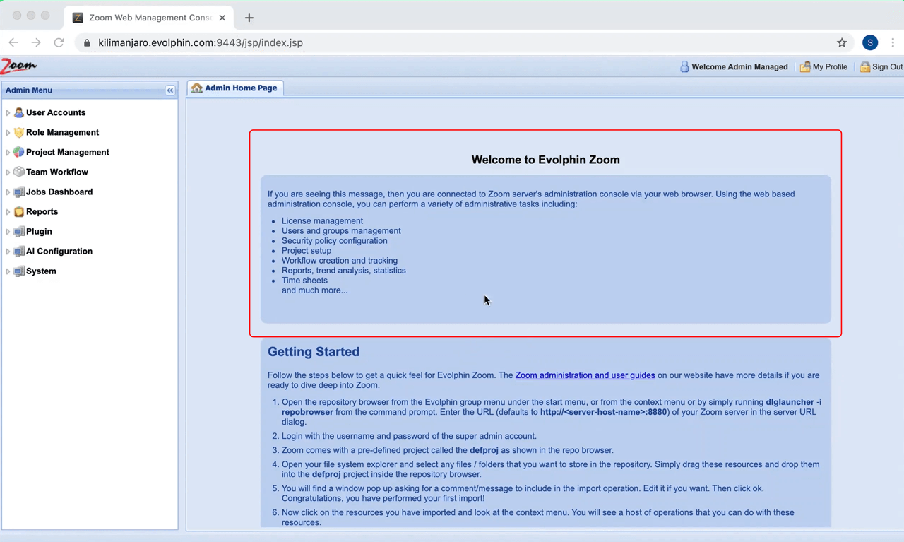The image size is (904, 542).
Task: Expand the Role Management tree node
Action: coord(8,132)
